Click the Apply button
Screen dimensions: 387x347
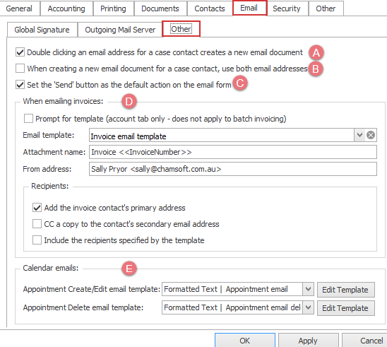point(308,341)
